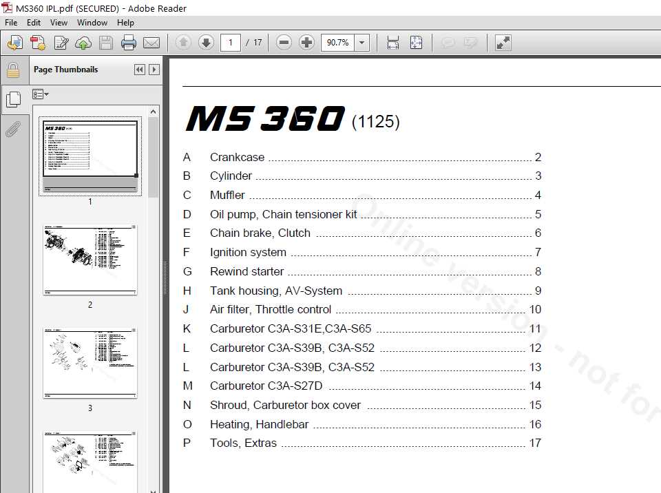The height and width of the screenshot is (493, 661).
Task: Click the Save floppy disk icon
Action: tap(106, 43)
